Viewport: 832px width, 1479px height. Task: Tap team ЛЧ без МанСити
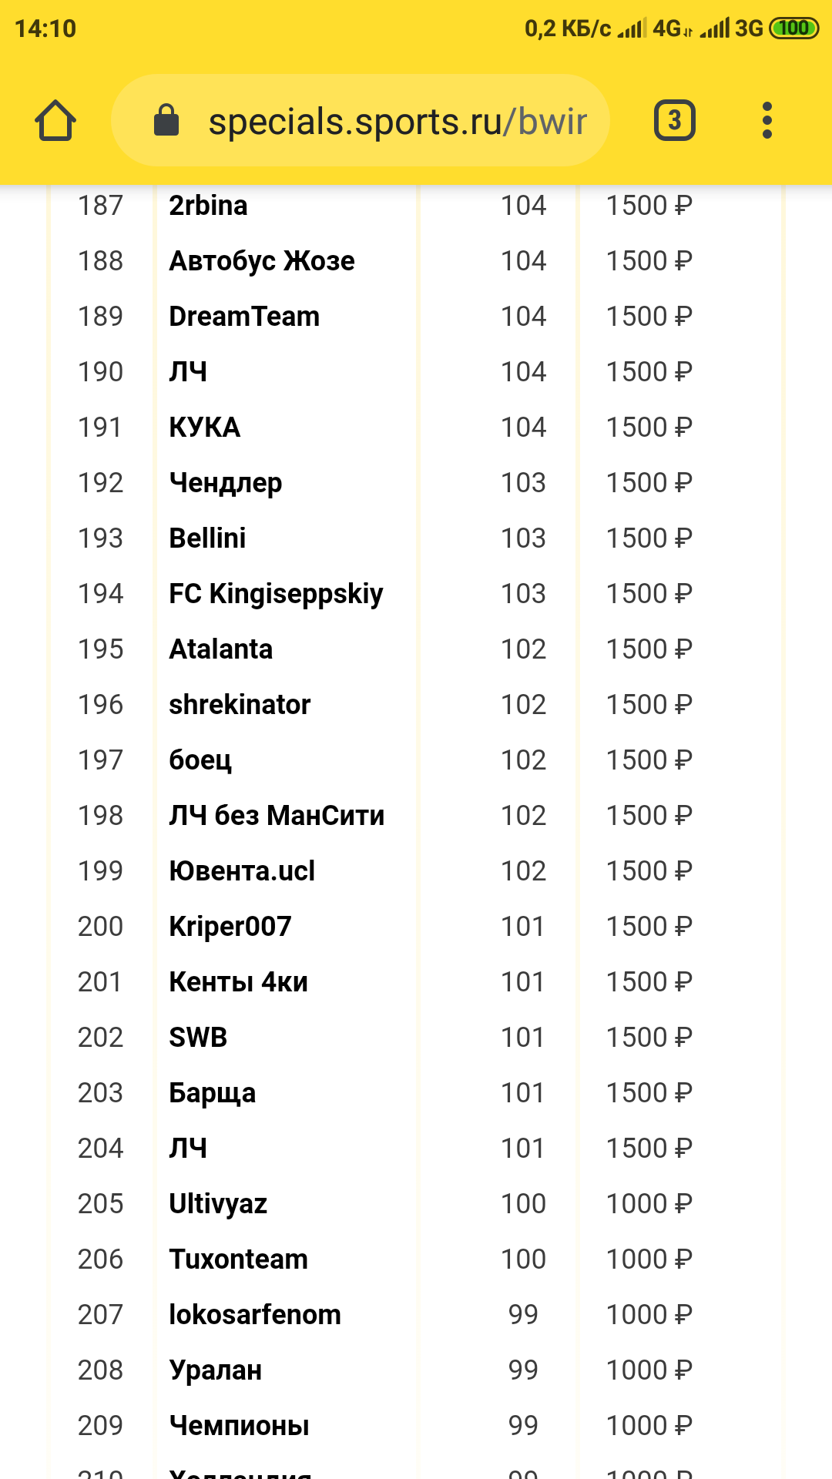(x=277, y=816)
